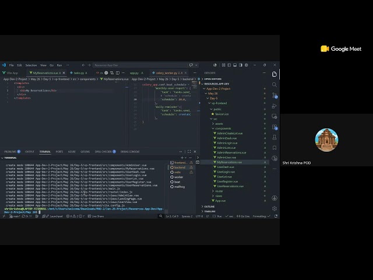
Task: Open the Selection menu
Action: pyautogui.click(x=31, y=65)
